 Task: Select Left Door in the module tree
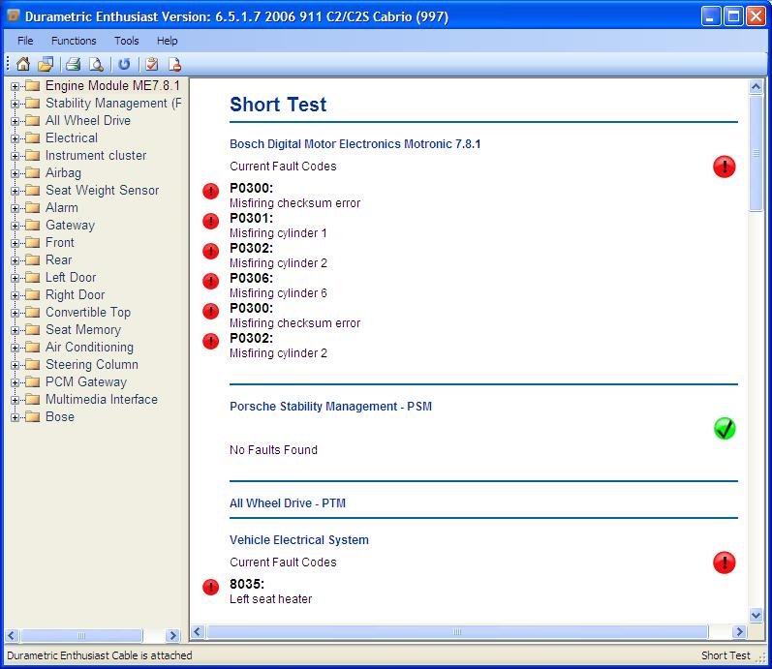(x=71, y=278)
